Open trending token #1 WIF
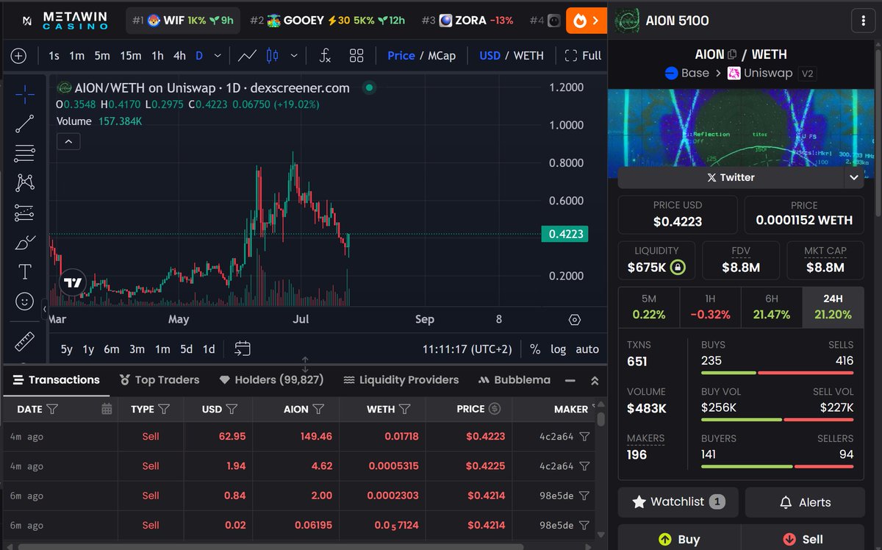The height and width of the screenshot is (550, 882). pyautogui.click(x=183, y=21)
